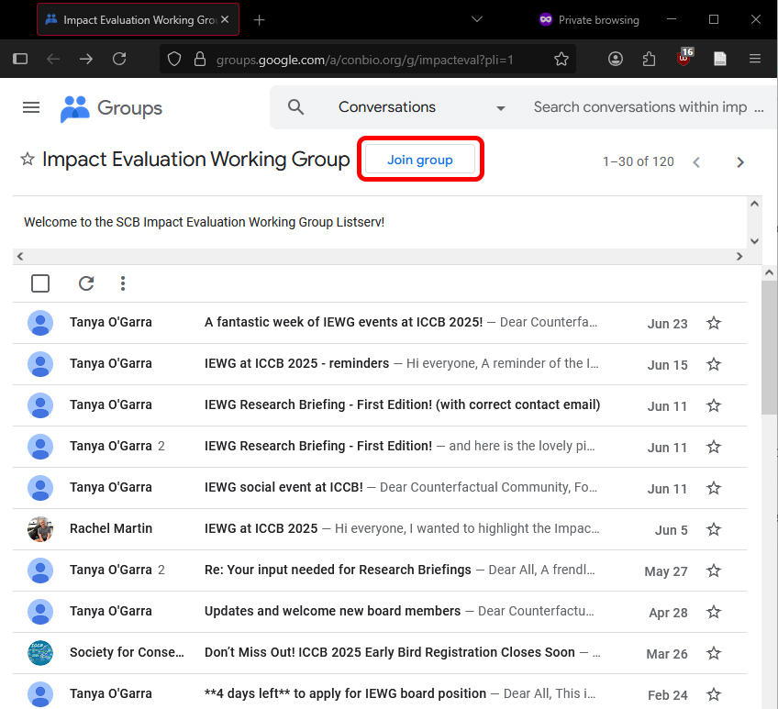Reload the page with browser refresh button
The height and width of the screenshot is (709, 778).
pos(119,59)
